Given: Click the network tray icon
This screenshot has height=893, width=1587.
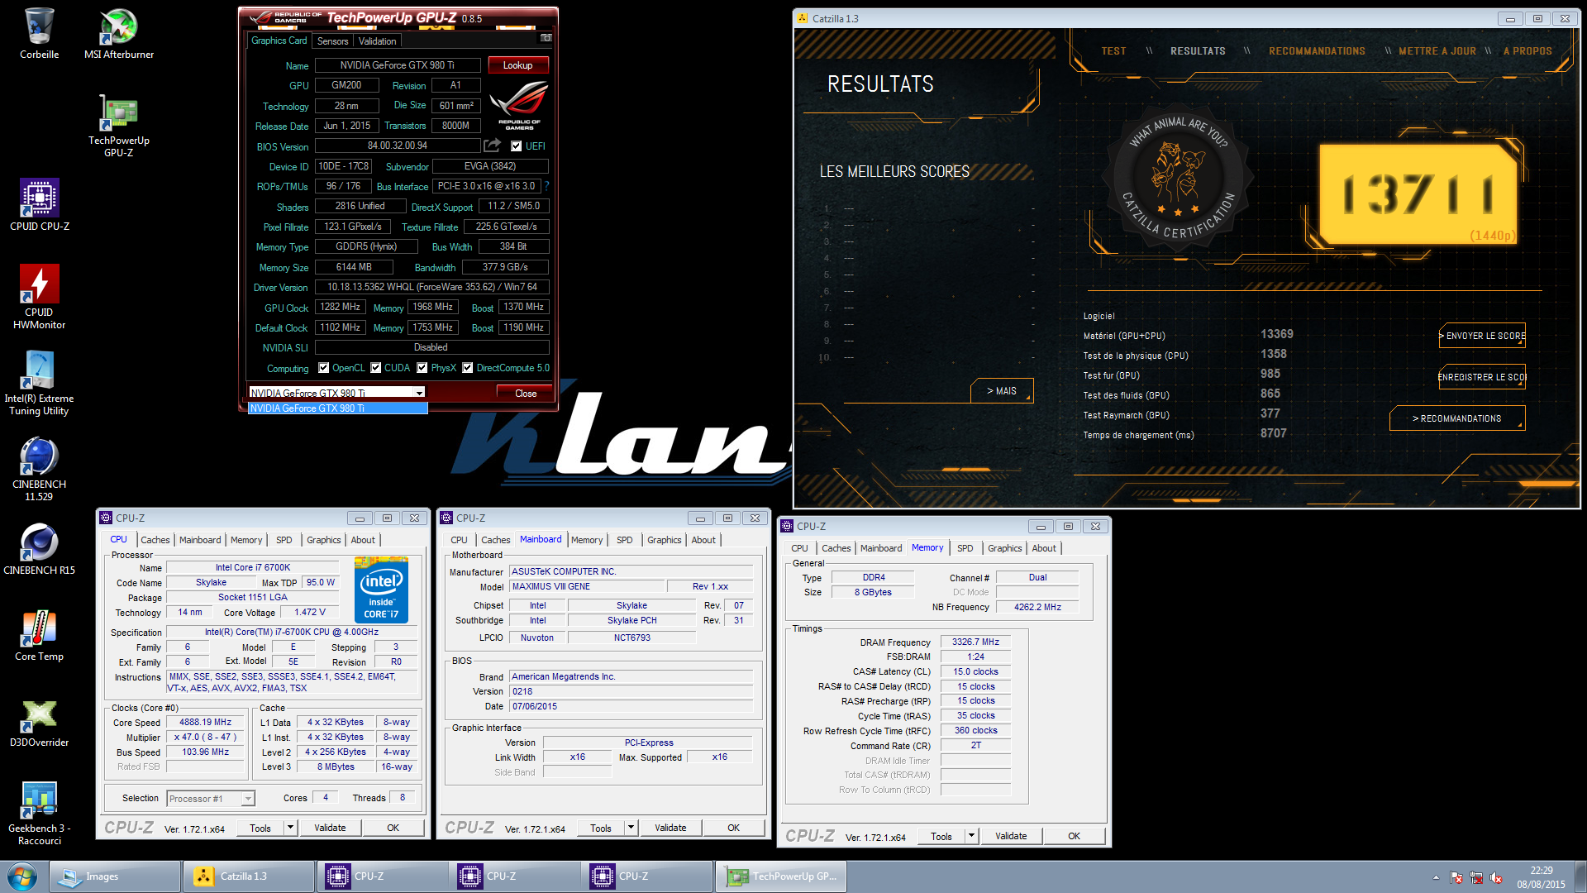Looking at the screenshot, I should tap(1476, 877).
